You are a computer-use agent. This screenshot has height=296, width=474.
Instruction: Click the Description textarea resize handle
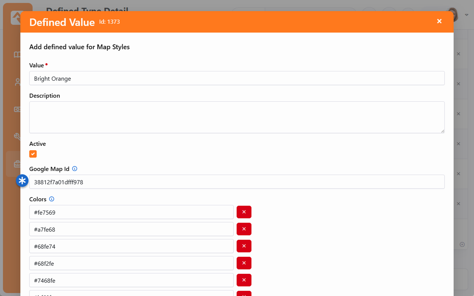pos(443,131)
